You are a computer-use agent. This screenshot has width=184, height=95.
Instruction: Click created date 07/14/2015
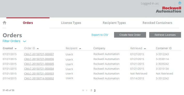pos(10,78)
